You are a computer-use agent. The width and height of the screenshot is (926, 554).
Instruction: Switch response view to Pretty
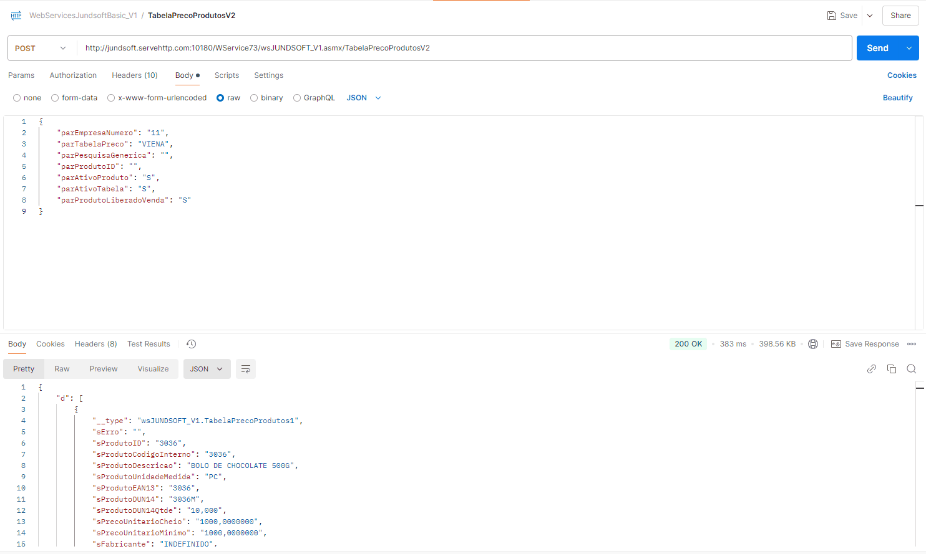(24, 369)
